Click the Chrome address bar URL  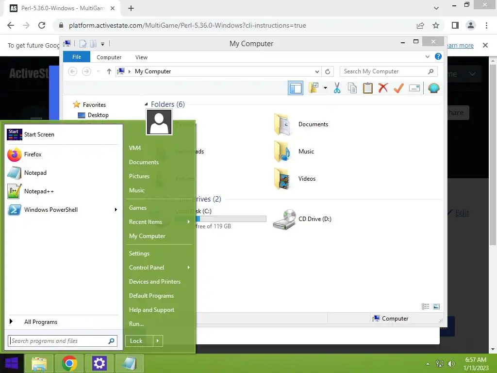187,25
